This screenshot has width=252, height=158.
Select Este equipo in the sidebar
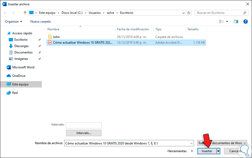point(21,84)
